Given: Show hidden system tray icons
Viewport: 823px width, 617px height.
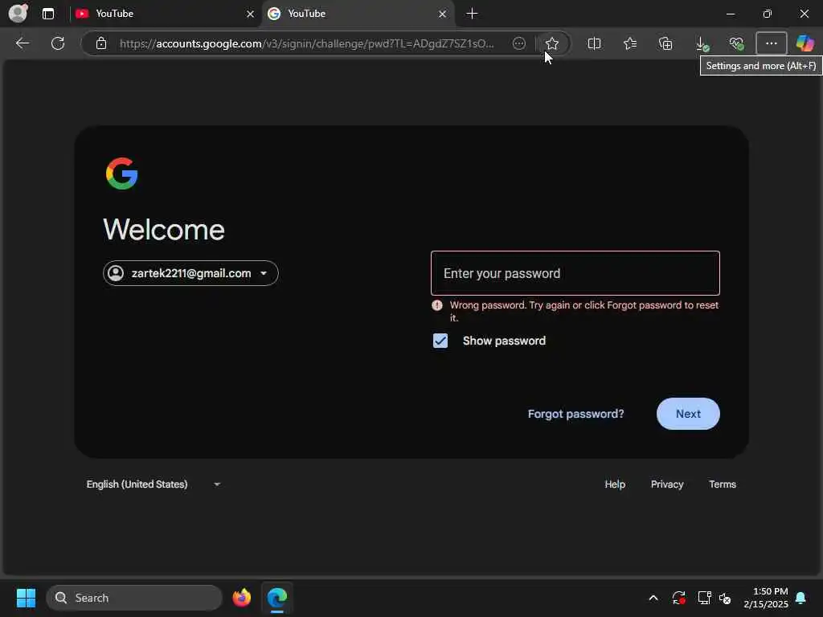Looking at the screenshot, I should (x=653, y=598).
